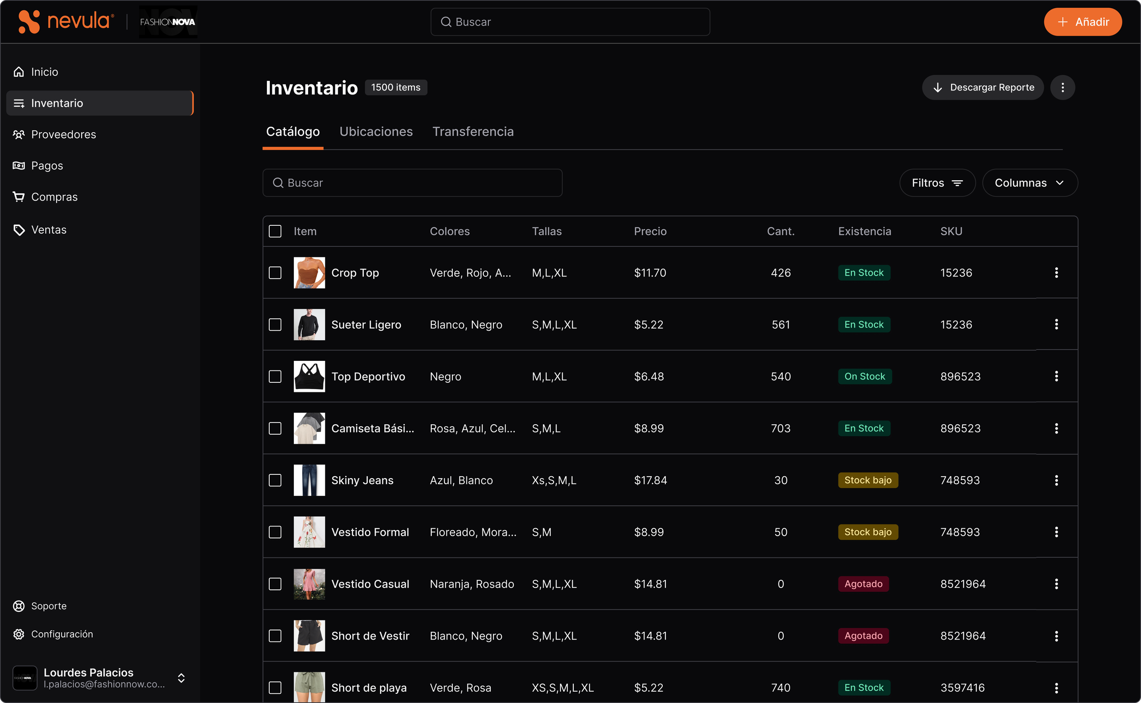
Task: Select the Skiny Jeans row checkbox
Action: 275,480
